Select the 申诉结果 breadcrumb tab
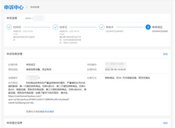175x128 pixels. point(35,7)
